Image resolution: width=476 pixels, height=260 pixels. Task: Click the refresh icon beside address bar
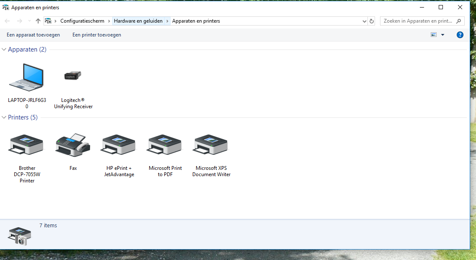tap(372, 21)
